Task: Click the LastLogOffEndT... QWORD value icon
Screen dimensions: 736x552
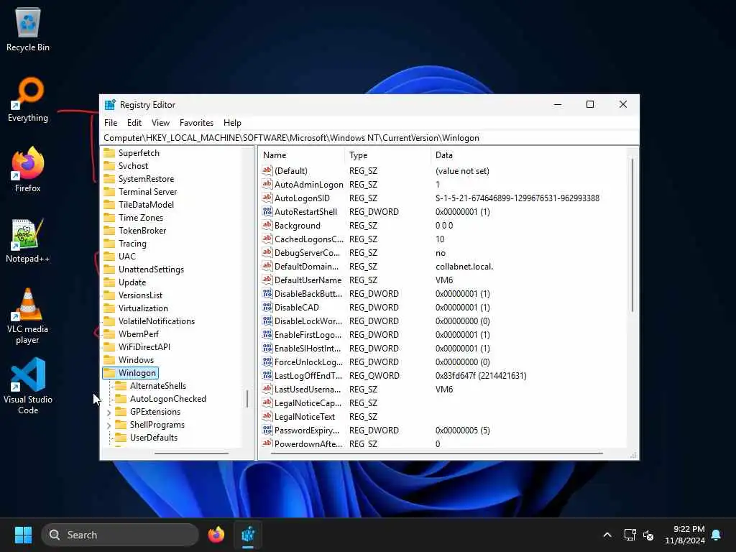Action: tap(267, 375)
